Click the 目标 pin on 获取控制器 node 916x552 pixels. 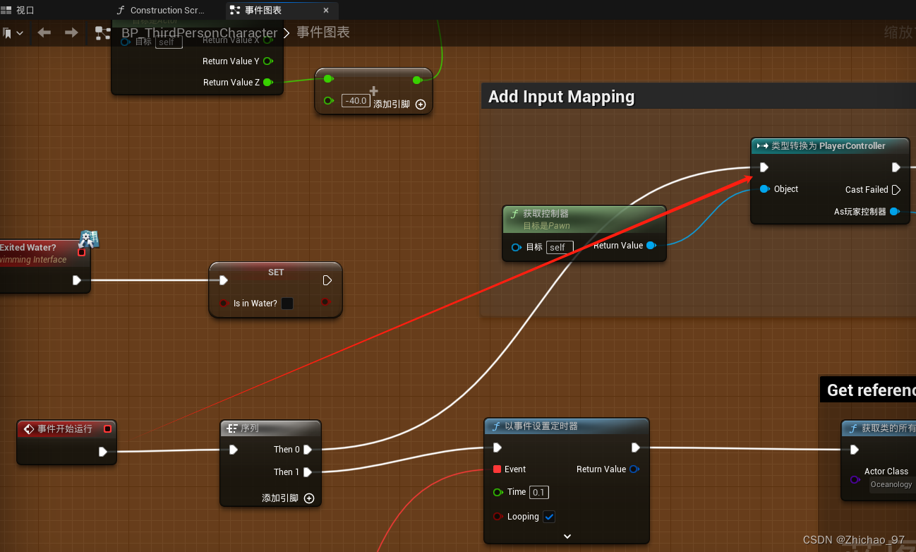[x=517, y=247]
